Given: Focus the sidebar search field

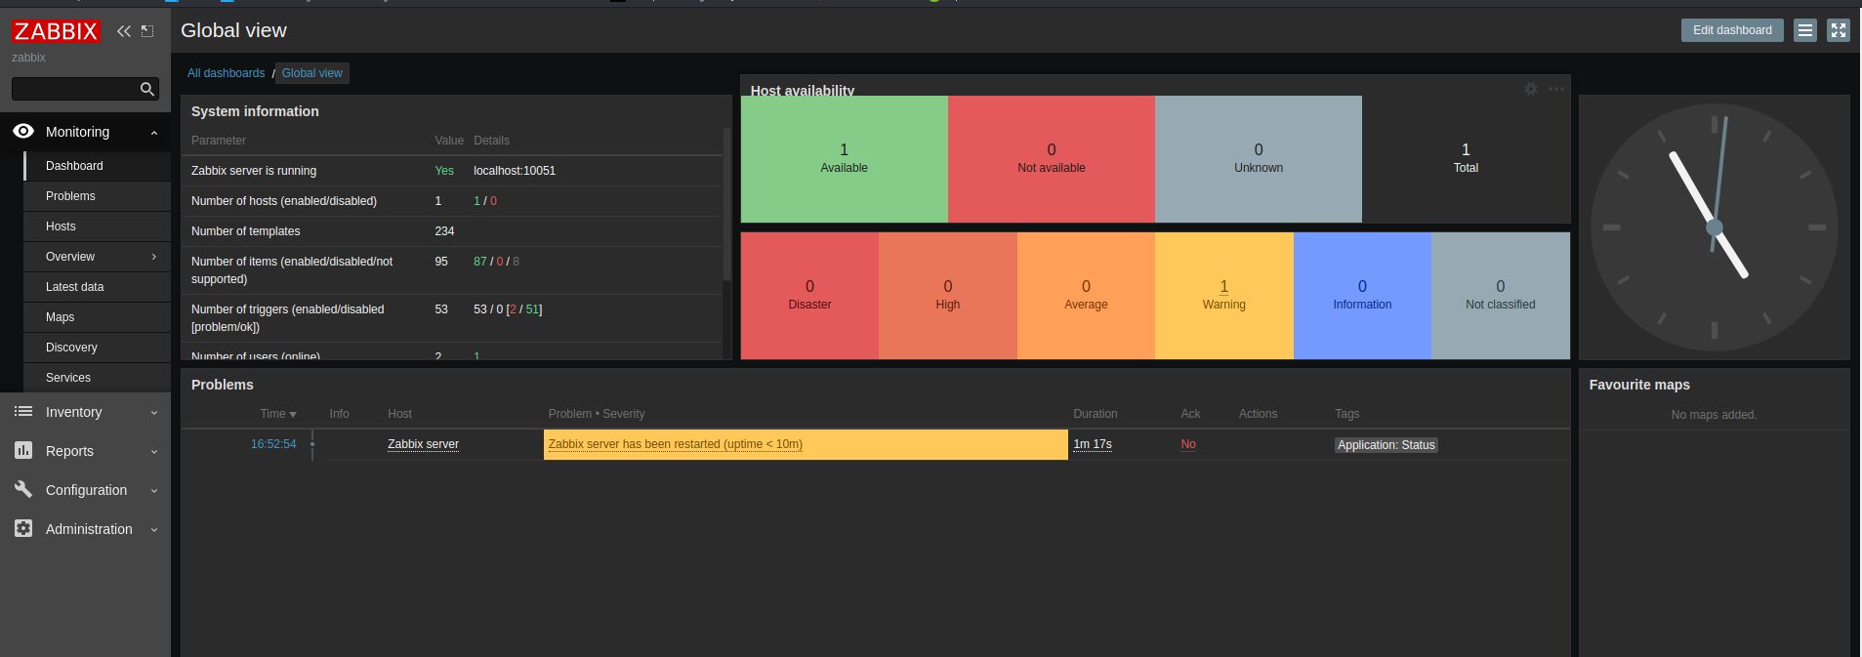Looking at the screenshot, I should click(x=85, y=89).
